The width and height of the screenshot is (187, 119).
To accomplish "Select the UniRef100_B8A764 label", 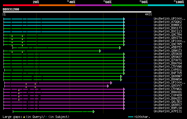I will coord(168,64).
